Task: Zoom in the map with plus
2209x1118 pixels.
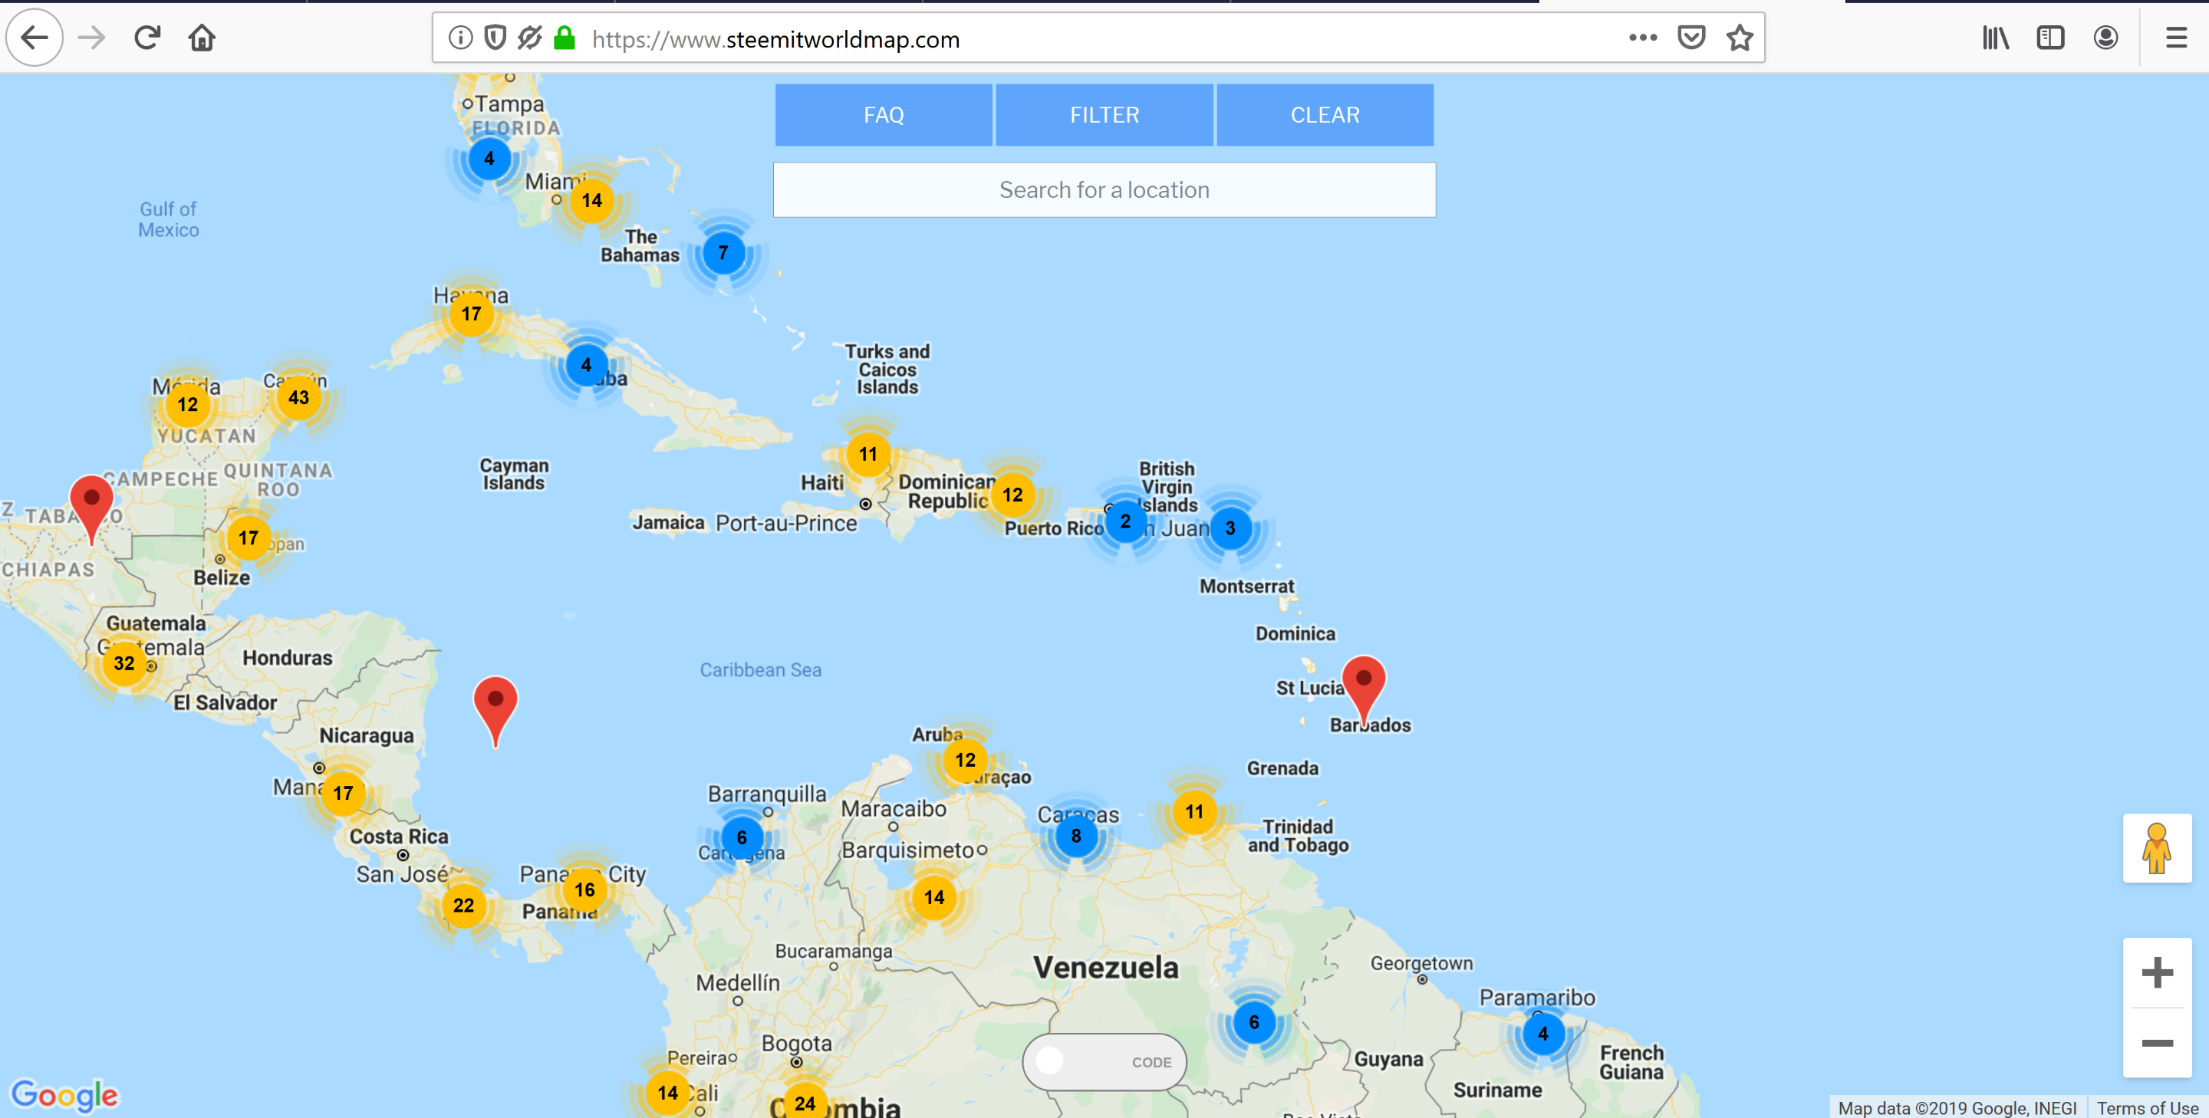Action: 2156,972
